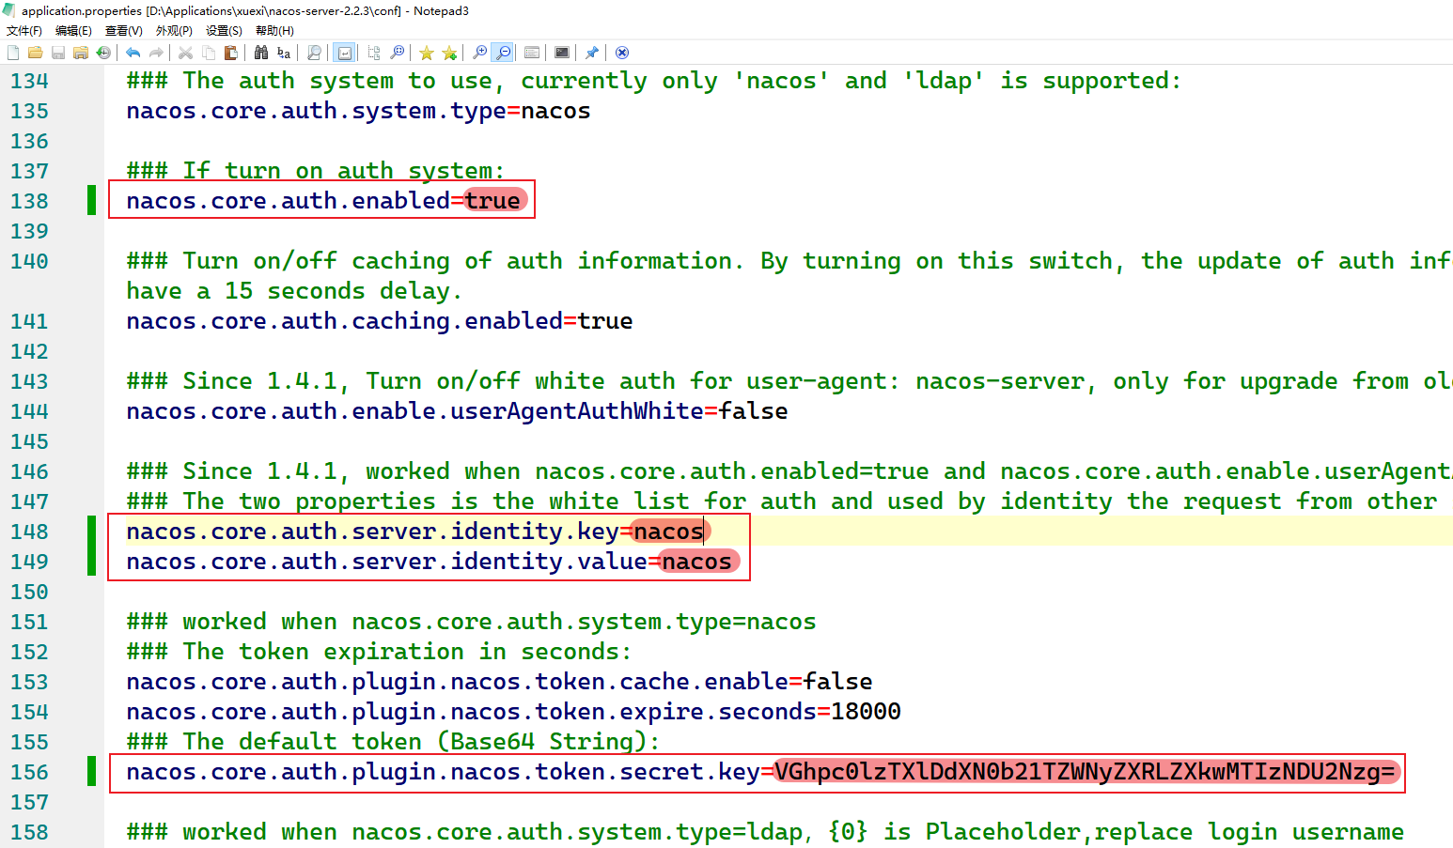The width and height of the screenshot is (1453, 848).
Task: Paste from clipboard using the clipboard icon
Action: coord(230,52)
